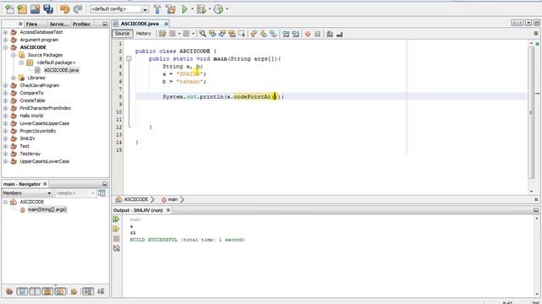The width and height of the screenshot is (542, 304).
Task: Toggle Rectangular Selection in editor toolbar
Action: point(241,34)
